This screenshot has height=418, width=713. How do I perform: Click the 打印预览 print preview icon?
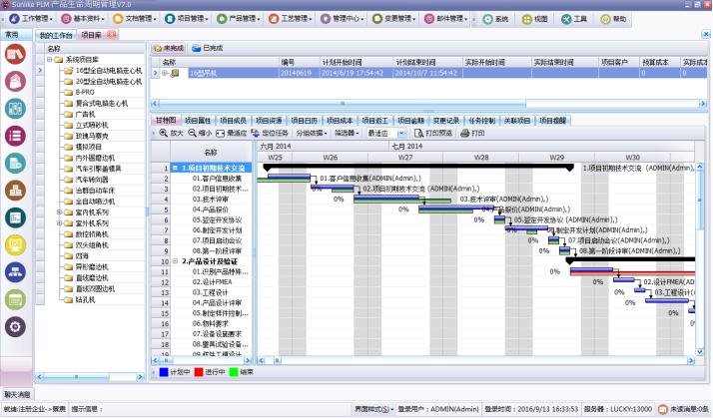[x=419, y=133]
